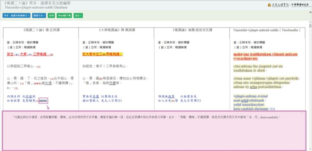The width and height of the screenshot is (312, 151).
Task: Open the [勘] marker after 心、意、識 in 真諦譯
Action: [101, 79]
